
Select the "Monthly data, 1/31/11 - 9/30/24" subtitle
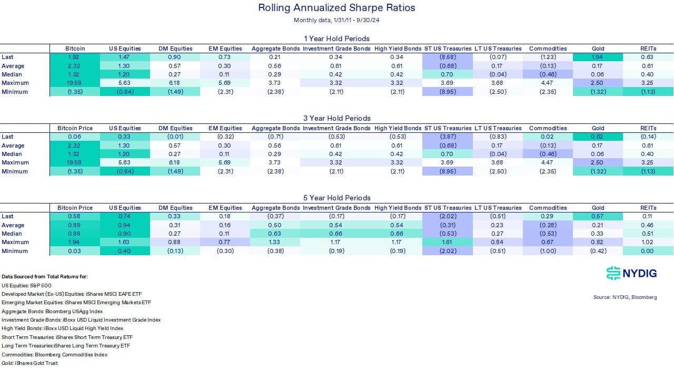tap(337, 21)
